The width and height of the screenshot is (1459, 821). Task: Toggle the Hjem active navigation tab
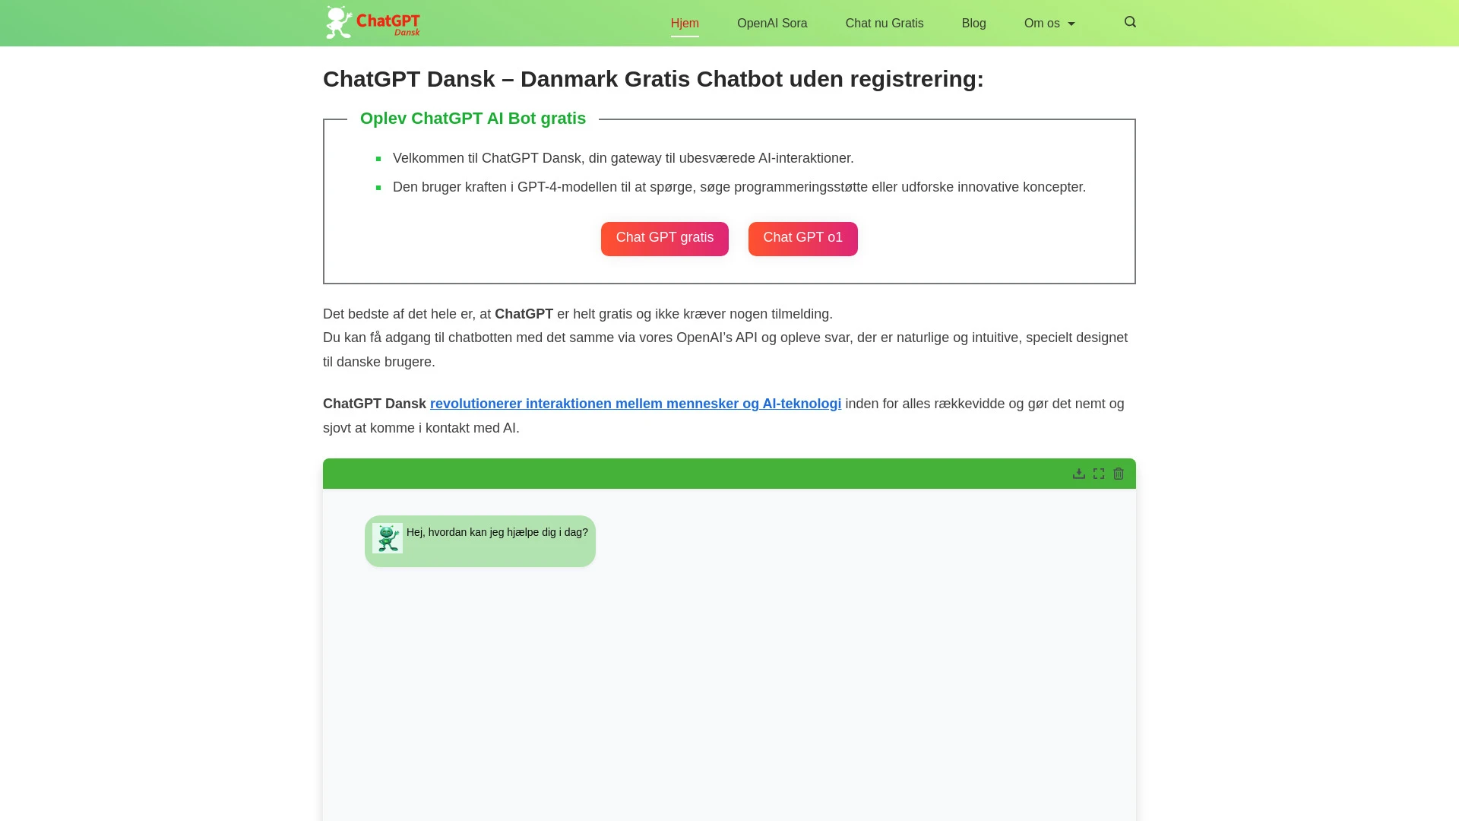click(685, 23)
